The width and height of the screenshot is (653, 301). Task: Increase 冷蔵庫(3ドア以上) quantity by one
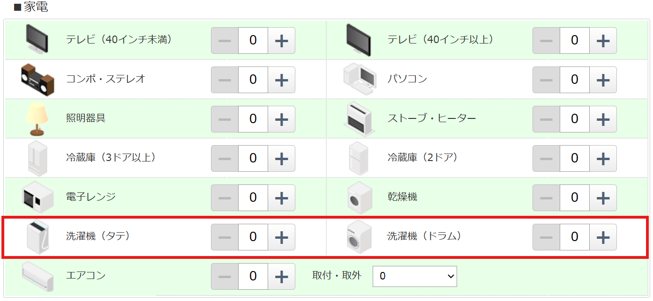281,158
